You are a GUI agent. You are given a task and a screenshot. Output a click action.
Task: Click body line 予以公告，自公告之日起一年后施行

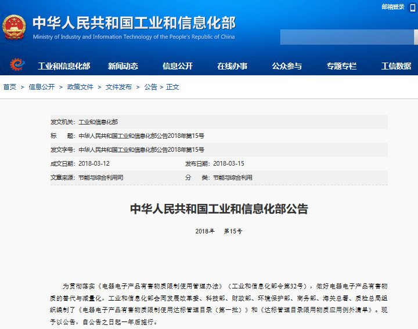click(x=104, y=322)
